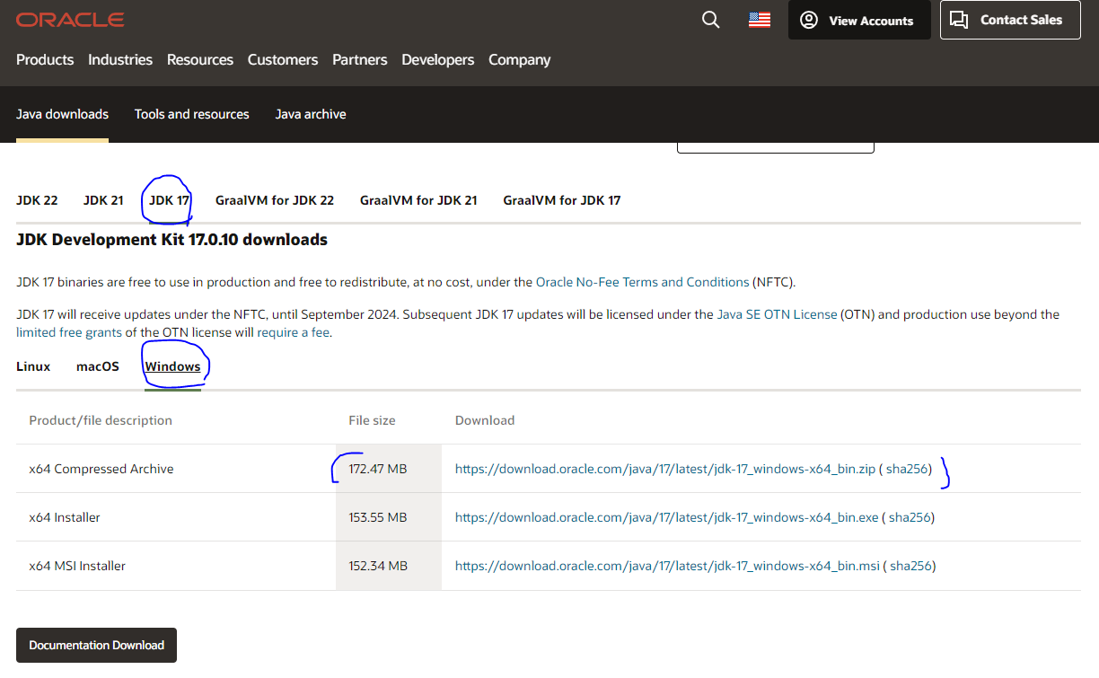1099x678 pixels.
Task: Switch to the JDK 17 tab
Action: (x=169, y=200)
